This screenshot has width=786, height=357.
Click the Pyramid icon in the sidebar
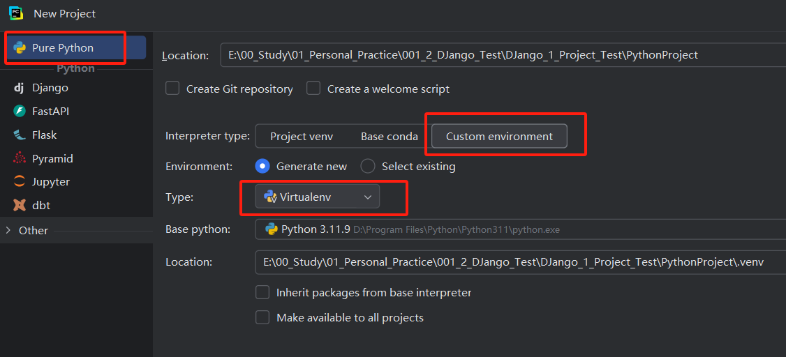(20, 158)
